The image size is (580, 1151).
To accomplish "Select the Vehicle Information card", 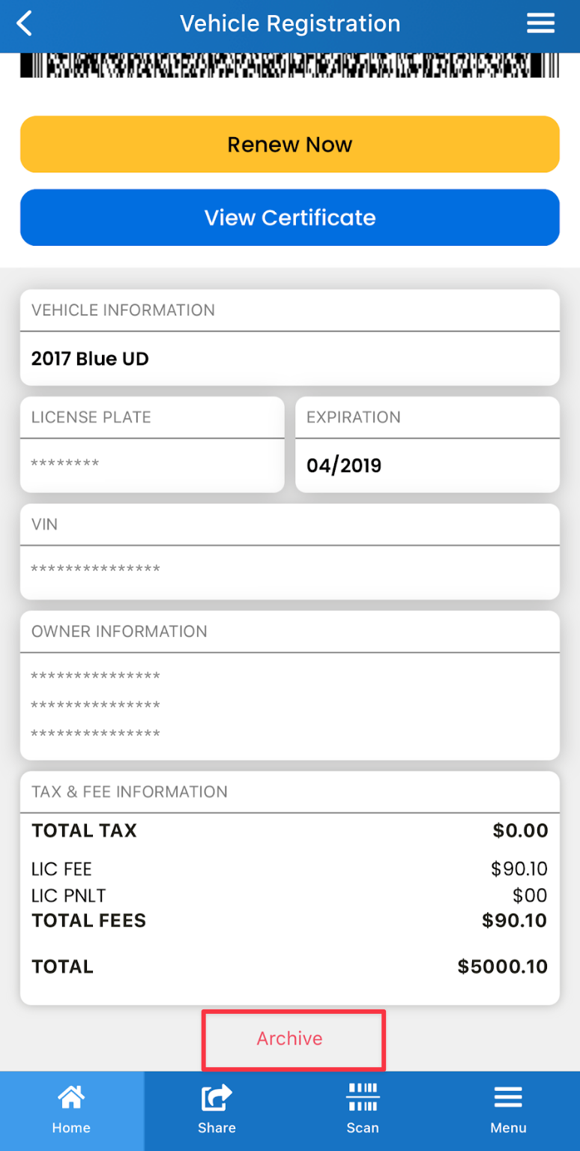I will pos(290,337).
